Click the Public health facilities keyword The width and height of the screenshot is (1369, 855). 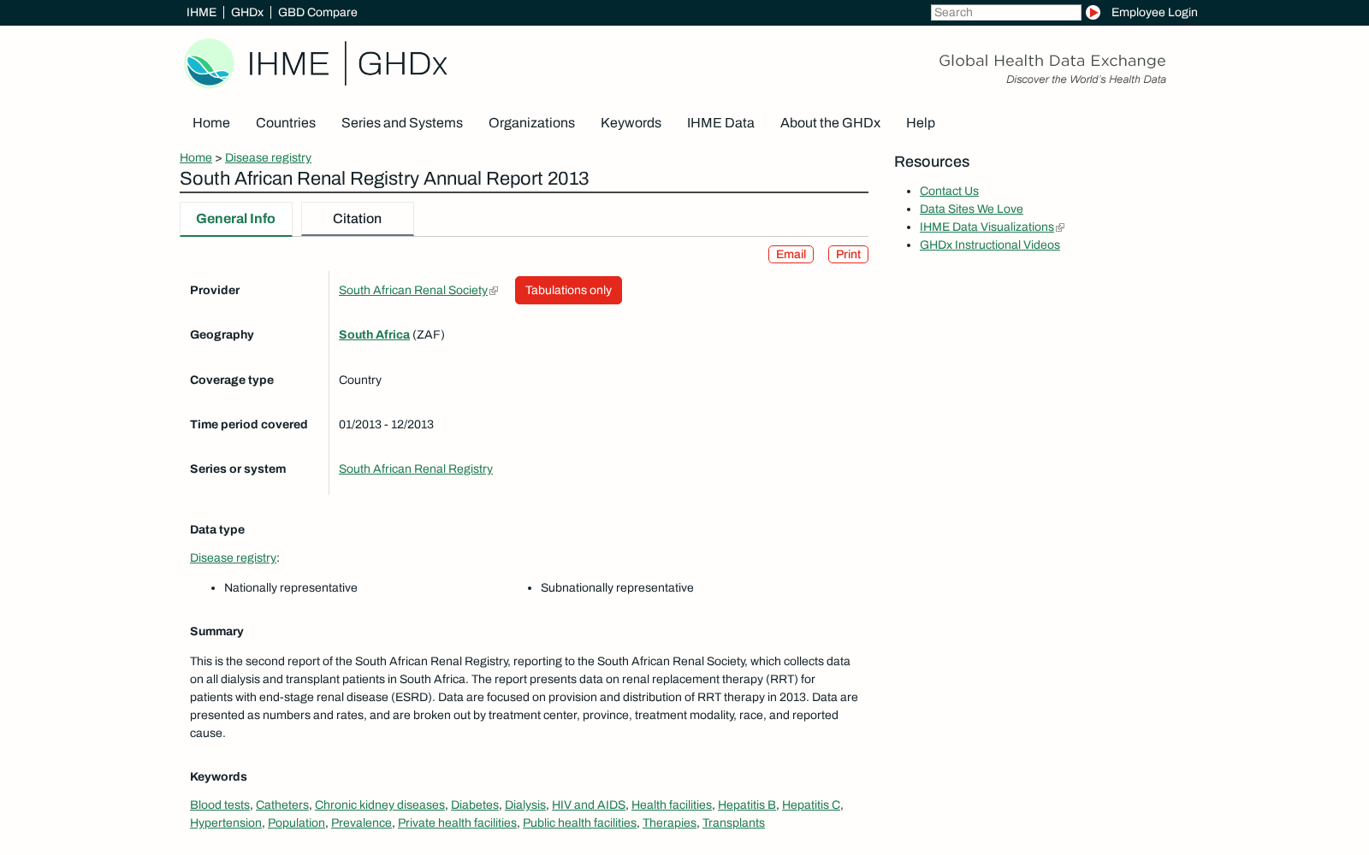click(579, 823)
